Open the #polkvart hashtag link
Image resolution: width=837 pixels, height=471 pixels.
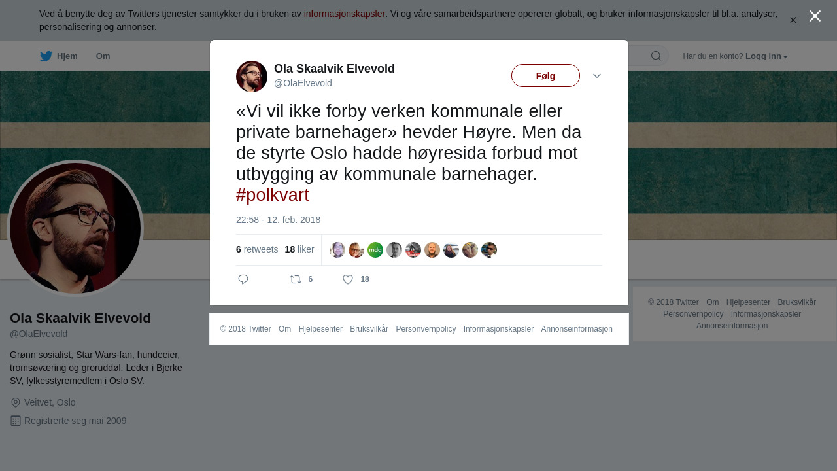tap(273, 195)
